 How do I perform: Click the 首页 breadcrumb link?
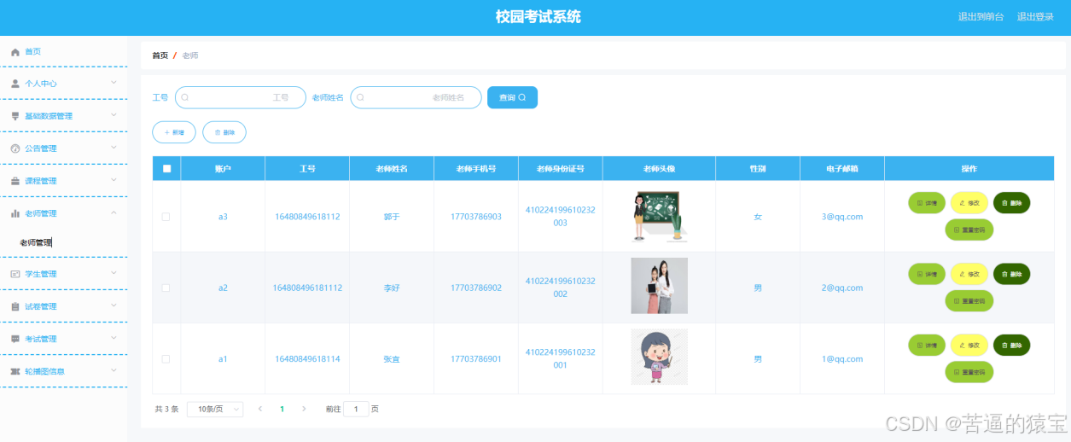[x=160, y=55]
